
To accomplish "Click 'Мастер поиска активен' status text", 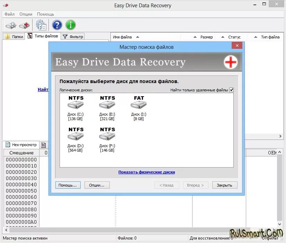I will tap(25, 238).
